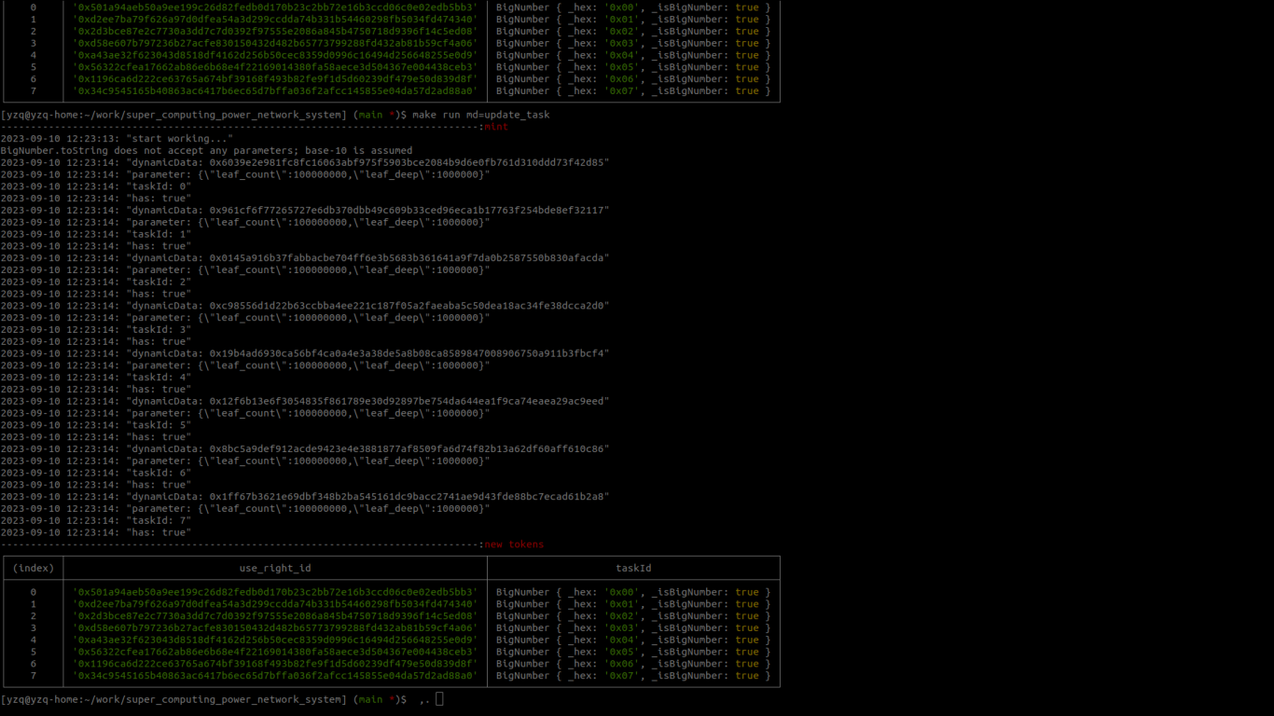Click 0xd2ee7ba79f id under the use_right_id header
Viewport: 1274px width, 716px height.
point(275,604)
